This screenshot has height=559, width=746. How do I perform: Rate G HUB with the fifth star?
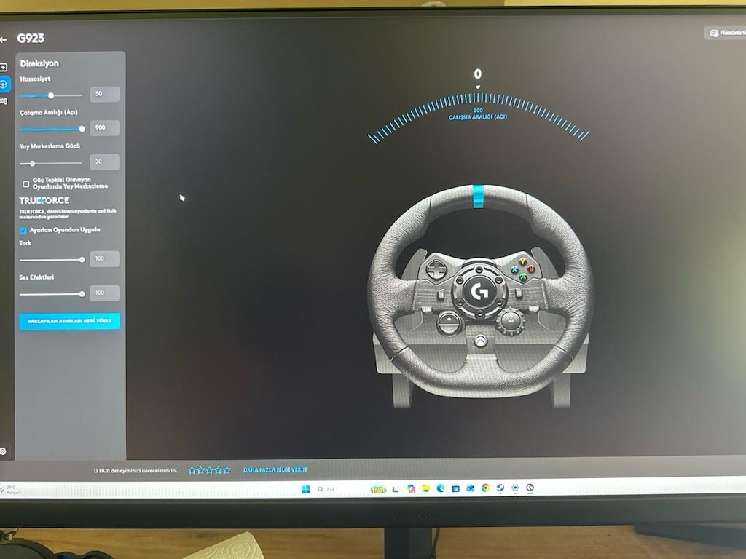coord(227,470)
